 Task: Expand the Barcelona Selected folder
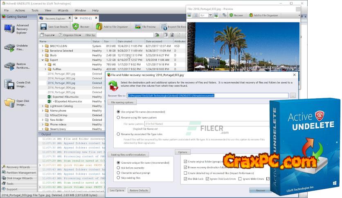click(x=43, y=51)
